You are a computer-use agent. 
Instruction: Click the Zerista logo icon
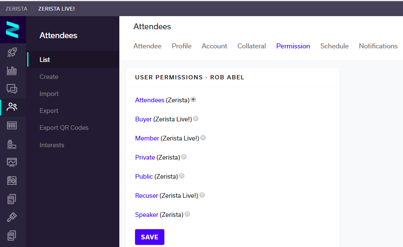[12, 30]
